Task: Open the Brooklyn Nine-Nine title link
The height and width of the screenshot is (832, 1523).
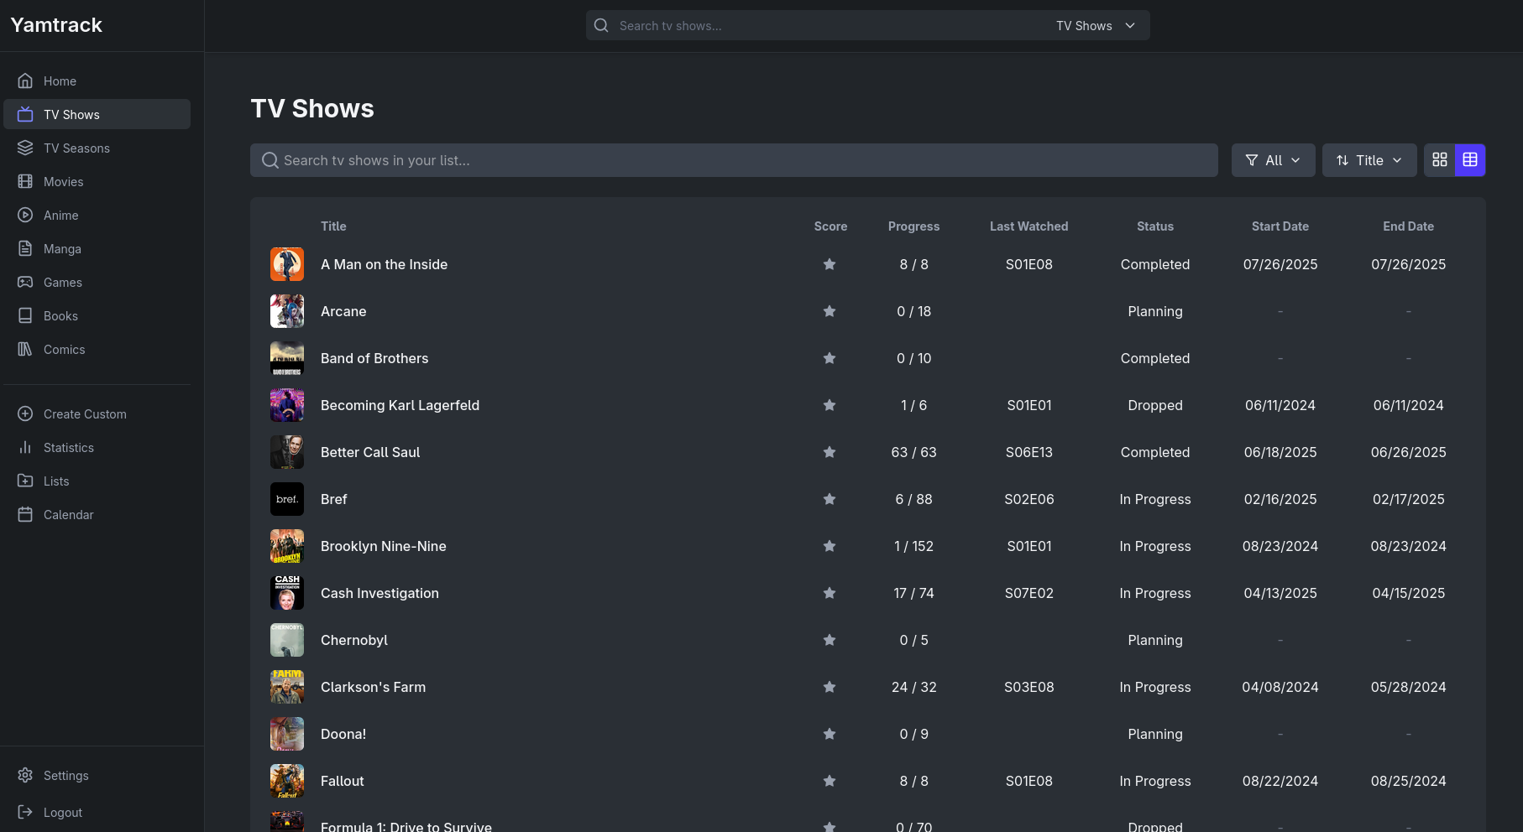Action: click(x=384, y=546)
